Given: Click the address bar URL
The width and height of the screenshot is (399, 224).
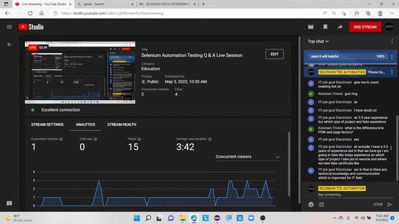Looking at the screenshot, I should [112, 13].
